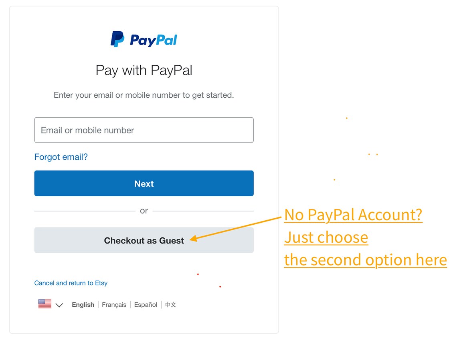Focus the Email or mobile number field

click(x=144, y=130)
